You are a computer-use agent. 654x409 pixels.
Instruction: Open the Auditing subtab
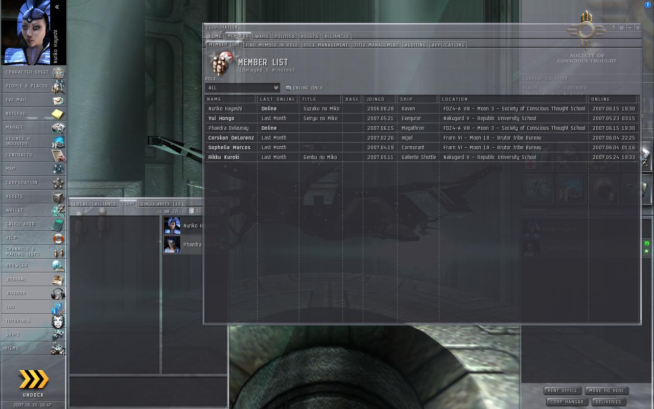[415, 45]
